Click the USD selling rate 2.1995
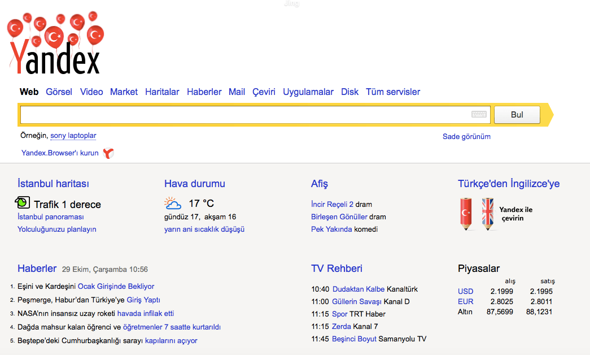The width and height of the screenshot is (590, 355). pyautogui.click(x=541, y=291)
